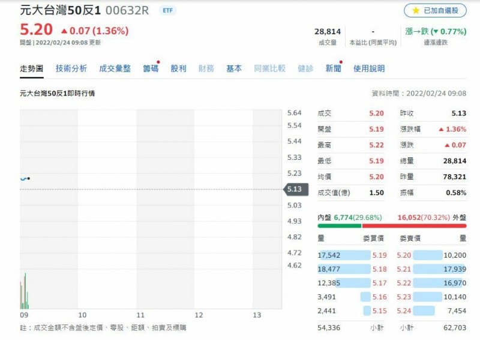Open the 成交彙整 tab
The height and width of the screenshot is (340, 480).
[x=115, y=68]
